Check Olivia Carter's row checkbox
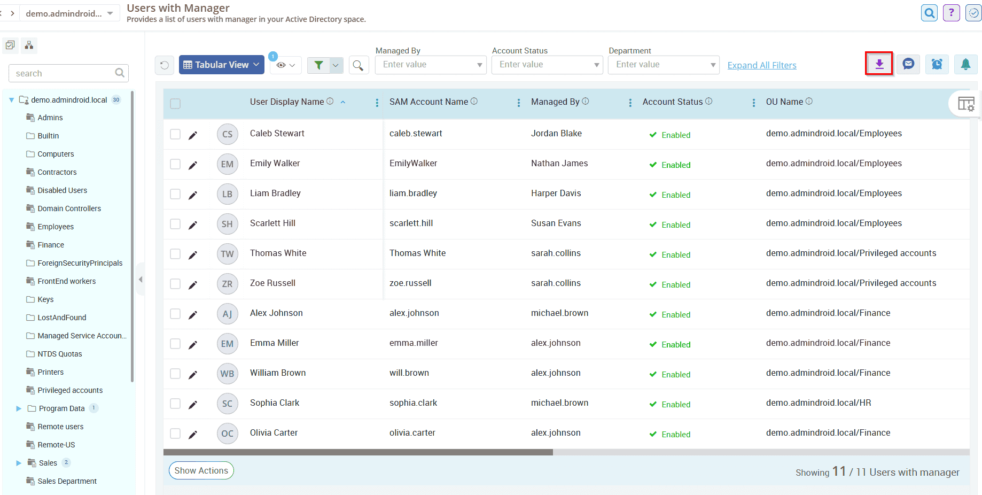Screen dimensions: 982x495 click(x=175, y=433)
